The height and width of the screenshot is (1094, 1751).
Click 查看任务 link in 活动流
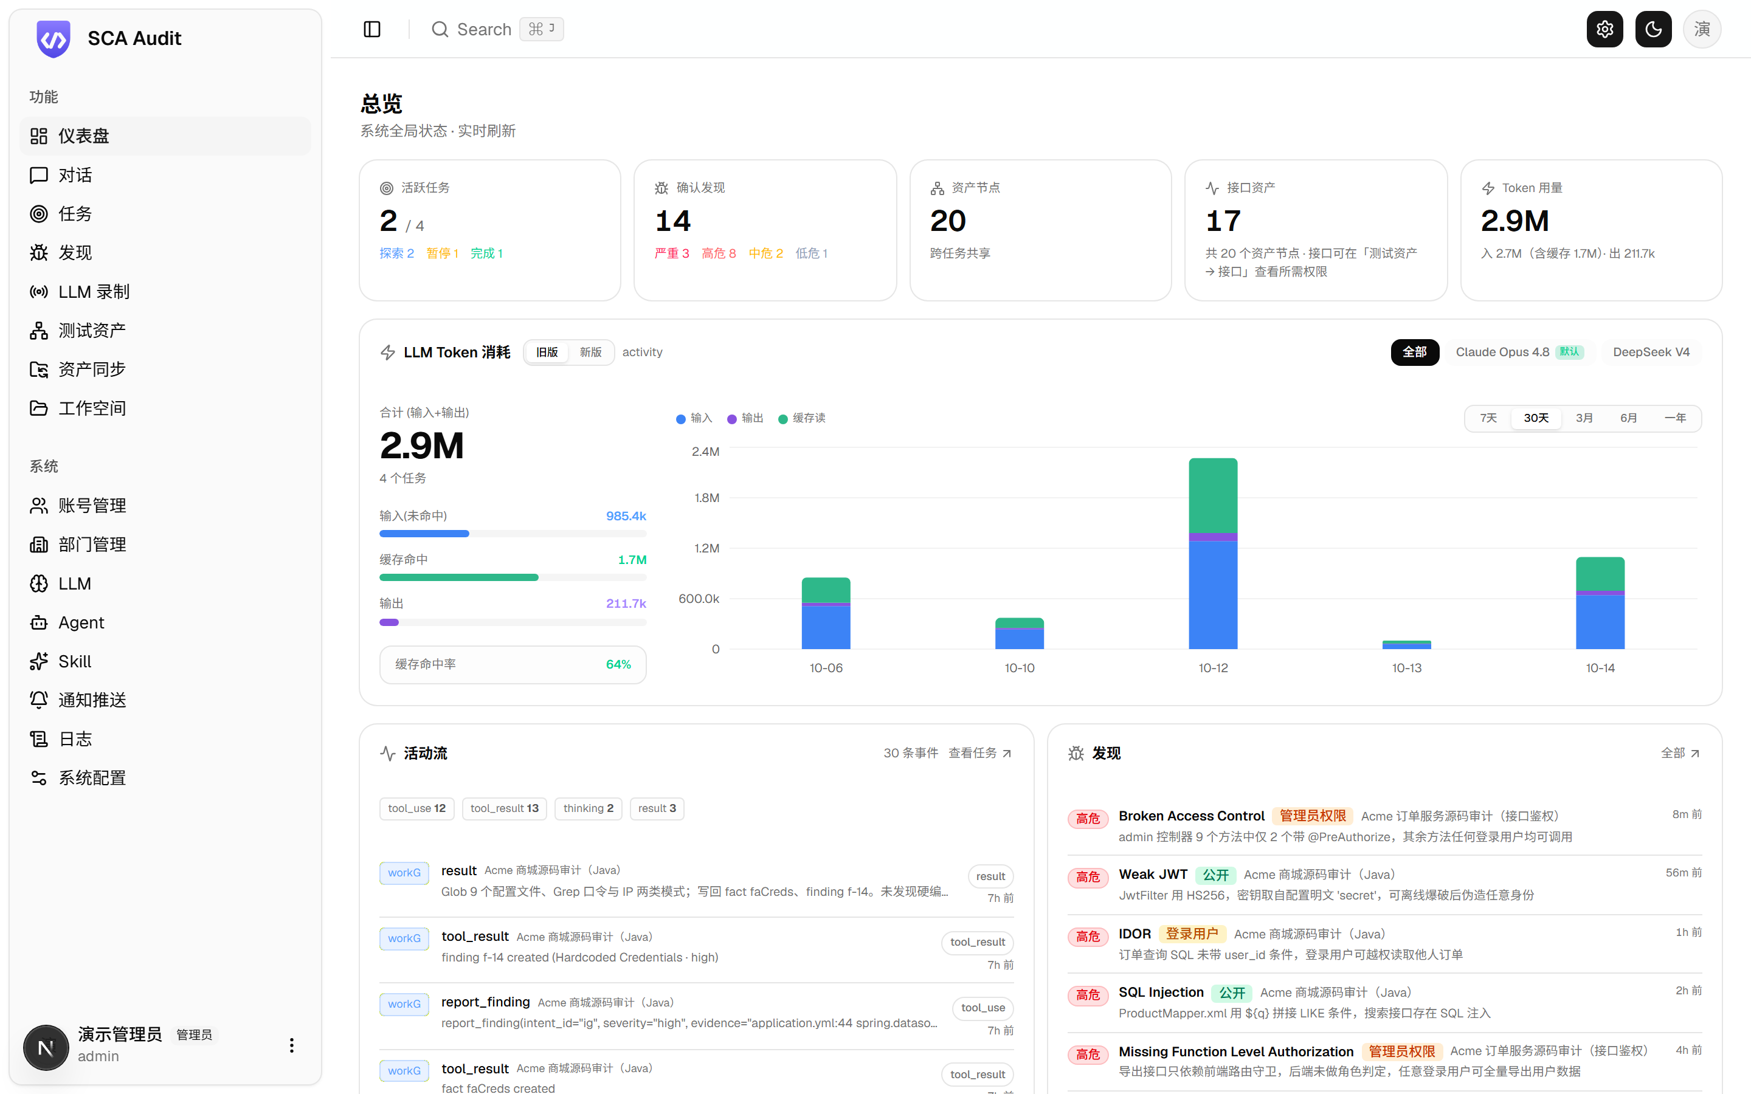(x=979, y=753)
